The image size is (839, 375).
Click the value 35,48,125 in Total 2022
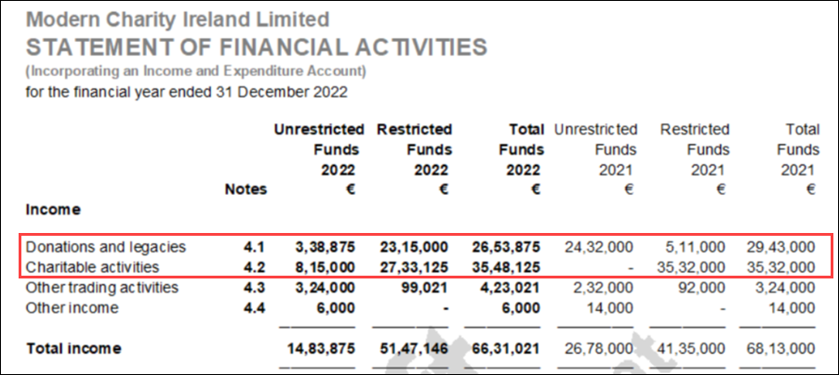506,267
